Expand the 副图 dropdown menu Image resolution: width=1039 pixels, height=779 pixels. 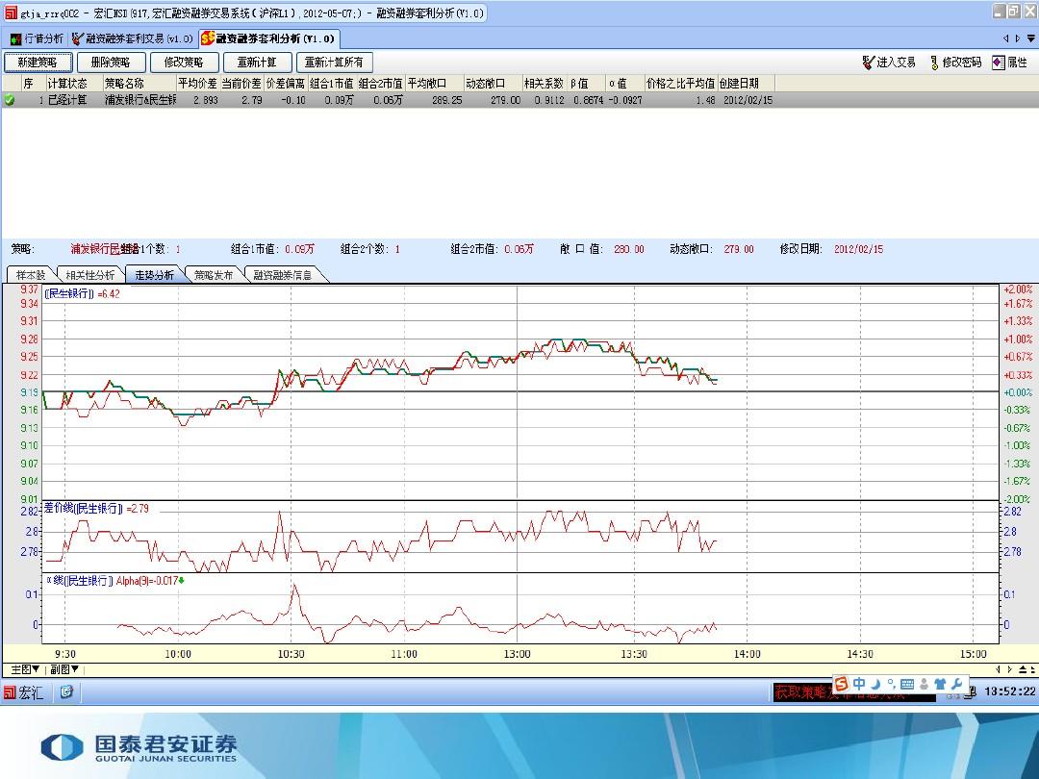point(65,669)
